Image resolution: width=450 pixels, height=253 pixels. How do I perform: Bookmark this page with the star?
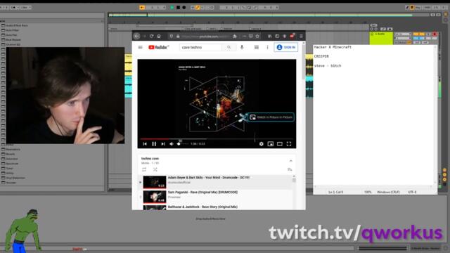pos(257,36)
